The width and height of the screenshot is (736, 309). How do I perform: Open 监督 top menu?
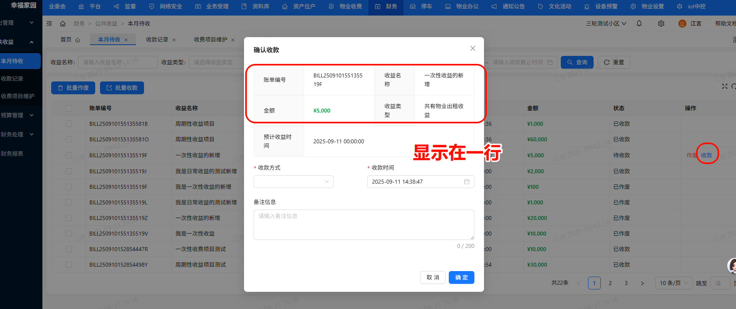coord(125,6)
